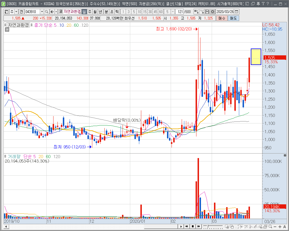Click the save floppy disk icon
Screen dimensions: 289x231
tap(207, 12)
